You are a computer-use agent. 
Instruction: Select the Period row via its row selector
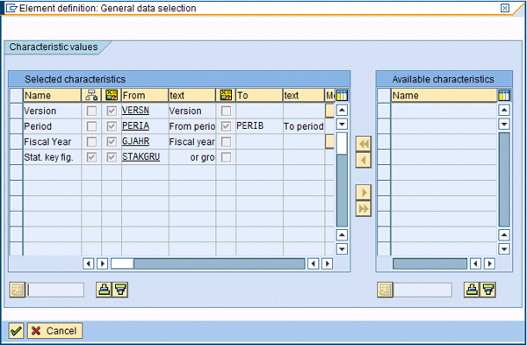coord(16,126)
